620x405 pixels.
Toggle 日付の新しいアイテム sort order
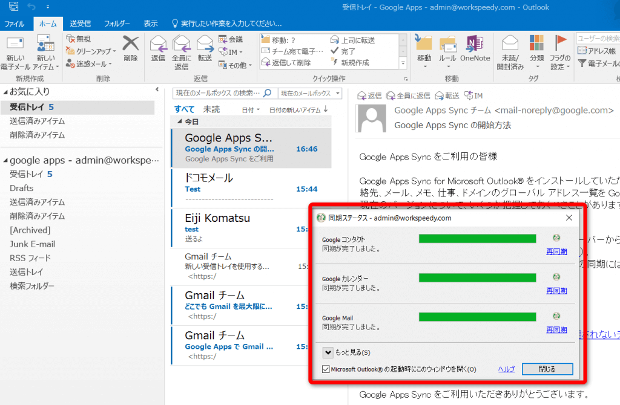pyautogui.click(x=298, y=110)
